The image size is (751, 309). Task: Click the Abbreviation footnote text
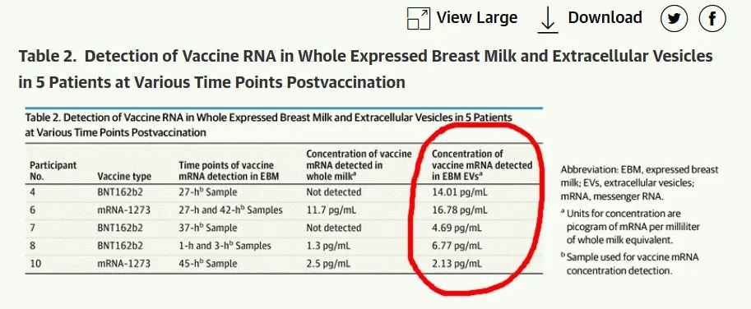[639, 182]
